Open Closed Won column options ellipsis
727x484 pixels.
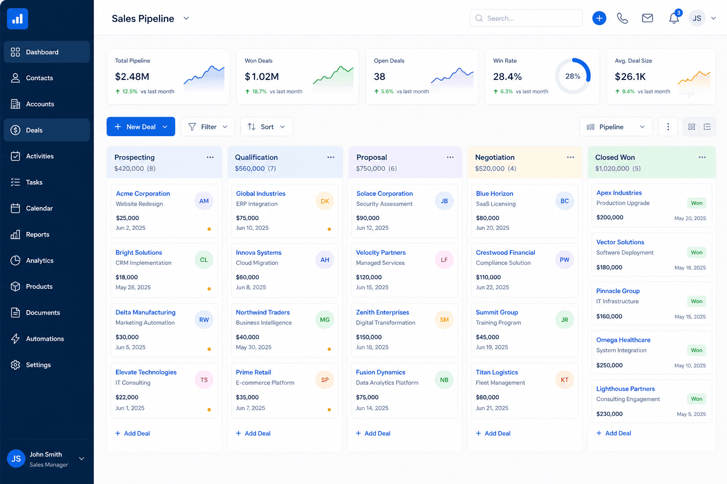point(702,157)
